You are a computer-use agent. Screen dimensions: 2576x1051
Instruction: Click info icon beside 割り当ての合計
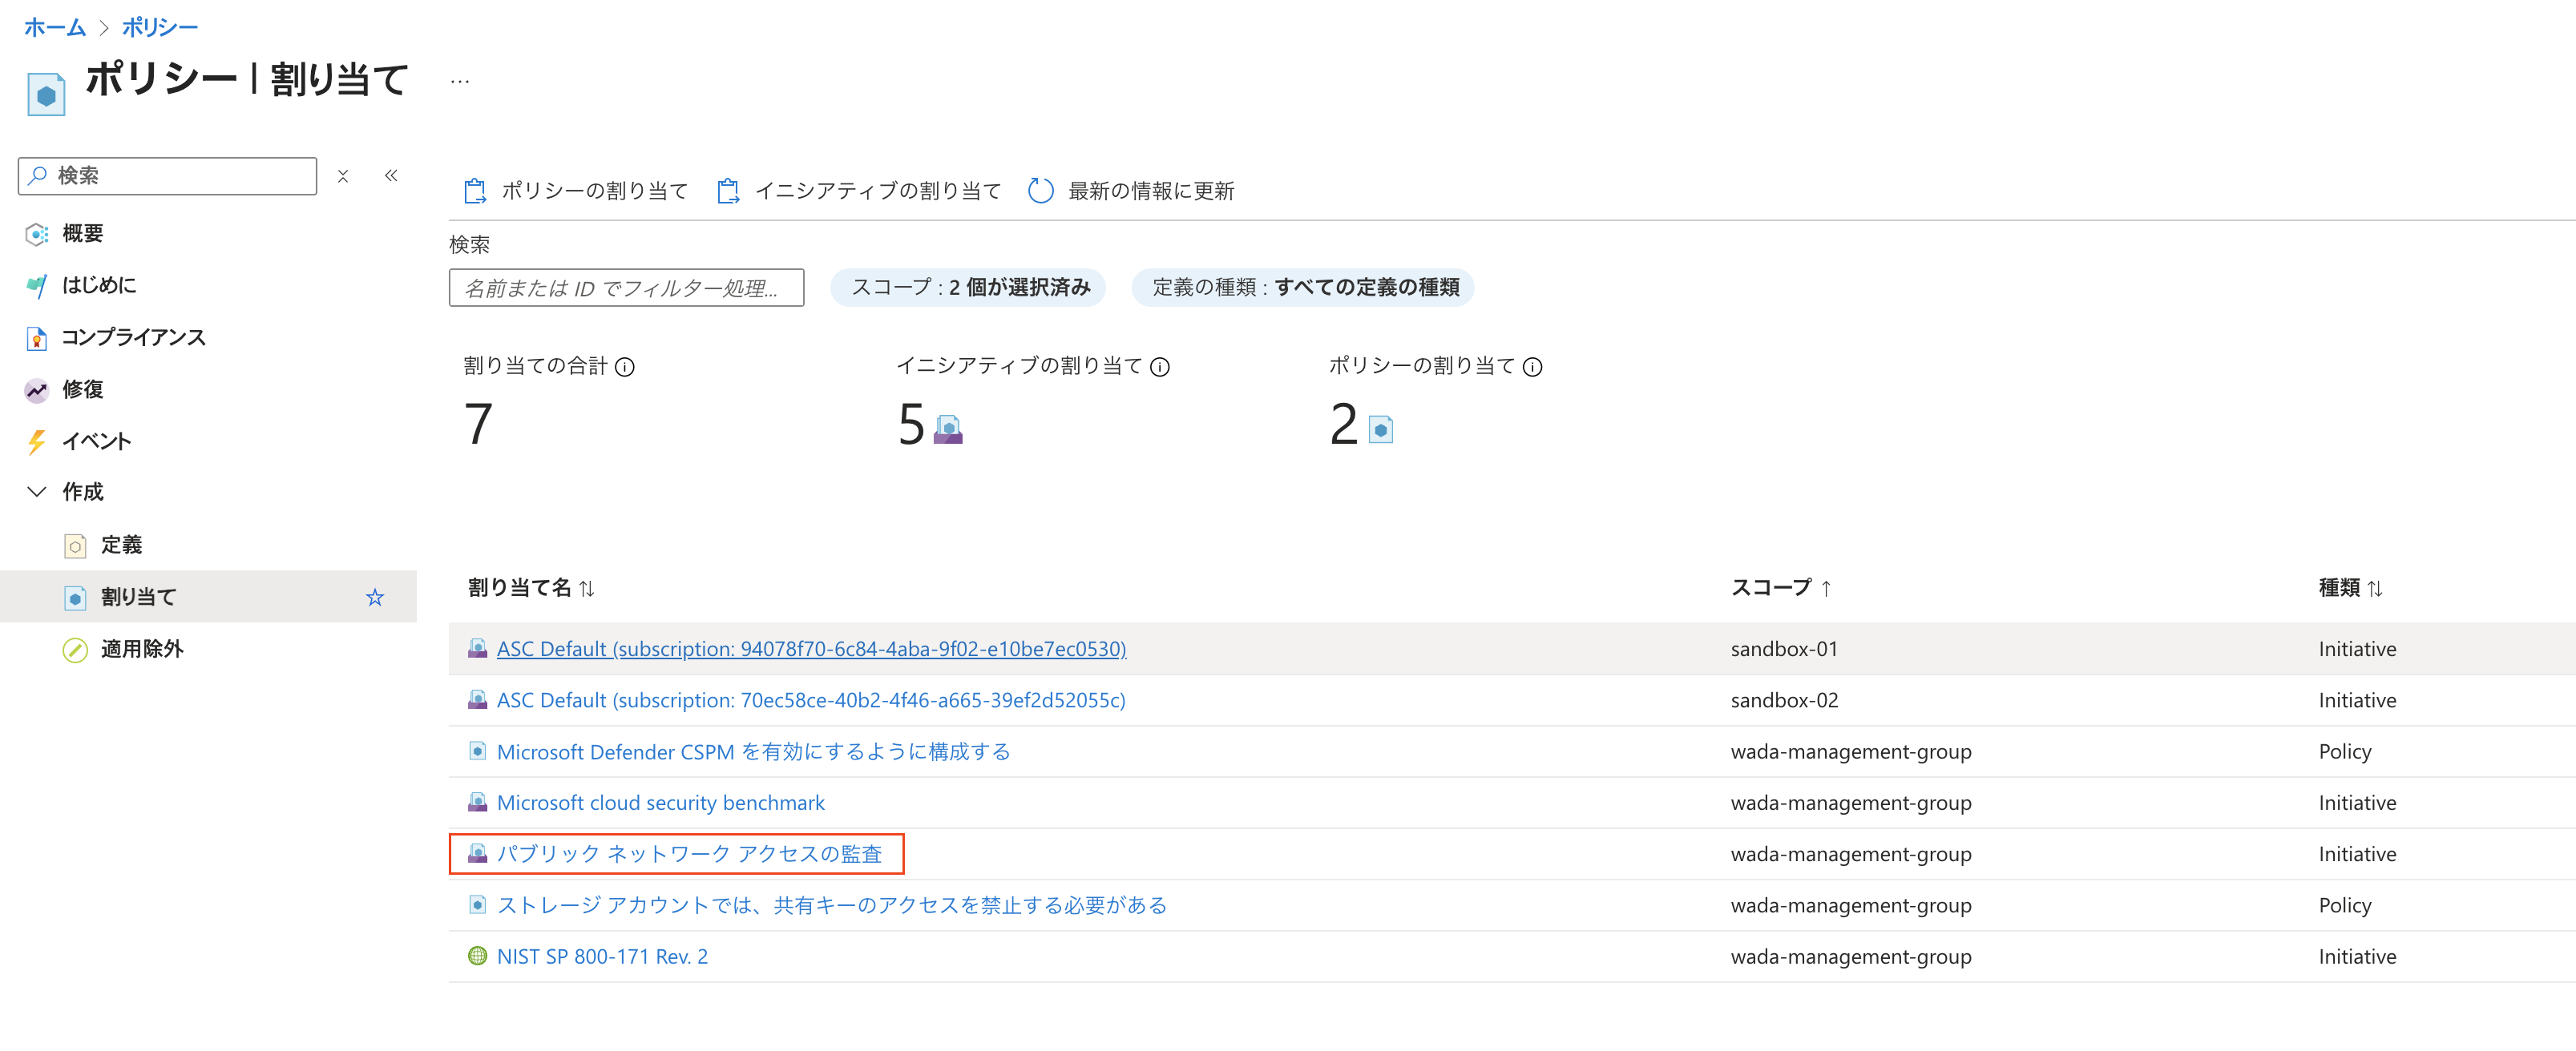click(x=625, y=368)
